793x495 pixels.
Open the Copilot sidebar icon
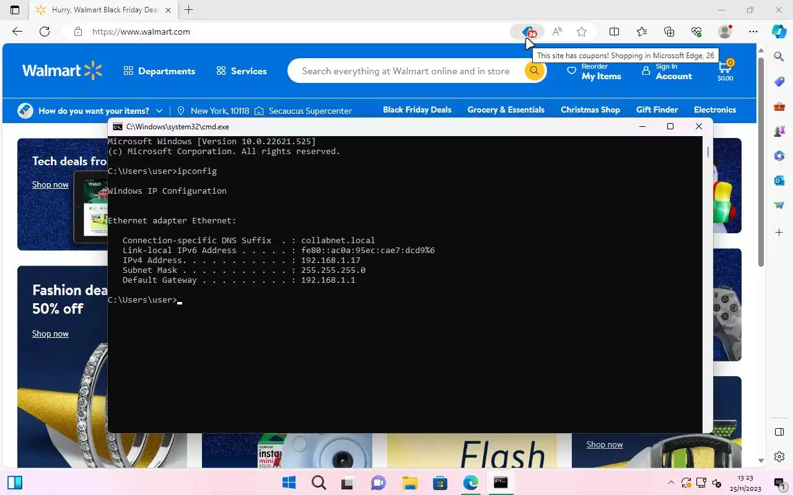tap(779, 31)
